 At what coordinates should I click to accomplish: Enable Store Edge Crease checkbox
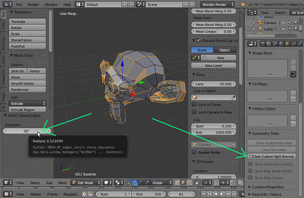pos(250,177)
